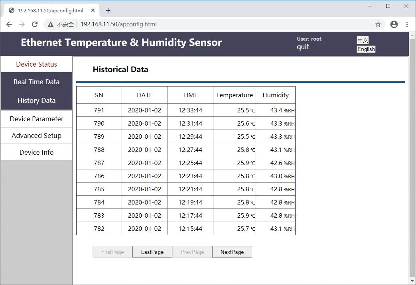Open Device Status section

tap(36, 64)
